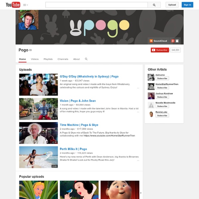
Task: Open the YouTube logo home link
Action: pyautogui.click(x=13, y=5)
